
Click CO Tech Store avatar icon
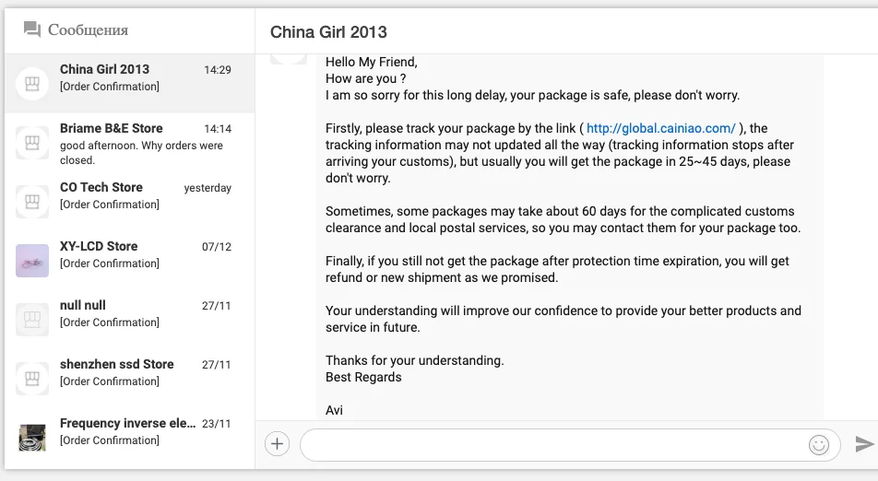(x=32, y=202)
